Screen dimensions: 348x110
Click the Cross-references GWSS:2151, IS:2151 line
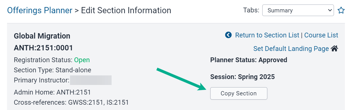[x=71, y=102]
